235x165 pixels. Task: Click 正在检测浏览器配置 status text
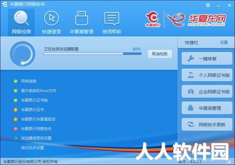pos(61,49)
